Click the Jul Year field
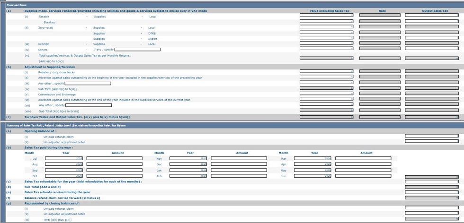 pos(64,158)
